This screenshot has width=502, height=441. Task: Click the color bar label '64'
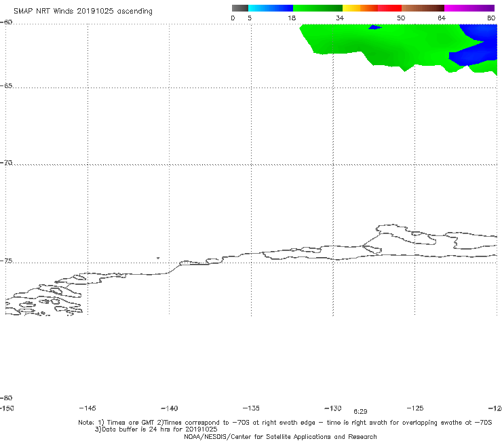point(442,18)
